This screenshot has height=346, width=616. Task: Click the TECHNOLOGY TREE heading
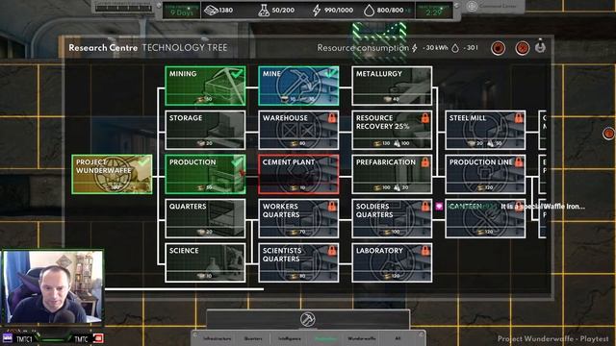(185, 48)
